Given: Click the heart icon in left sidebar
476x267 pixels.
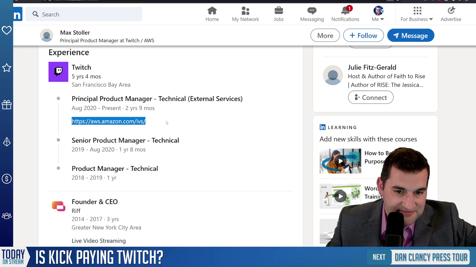Looking at the screenshot, I should [x=7, y=30].
